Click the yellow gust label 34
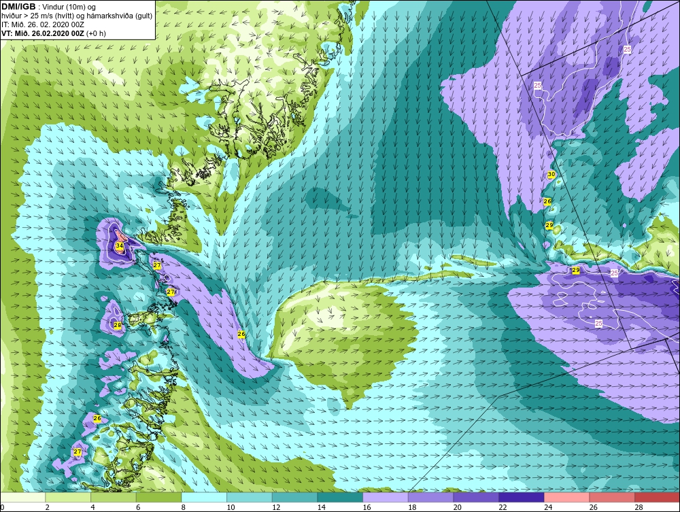680x512 pixels. 119,246
